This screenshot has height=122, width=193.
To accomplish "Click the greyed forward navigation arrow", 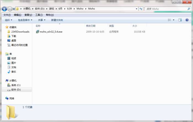I will click(x=10, y=9).
